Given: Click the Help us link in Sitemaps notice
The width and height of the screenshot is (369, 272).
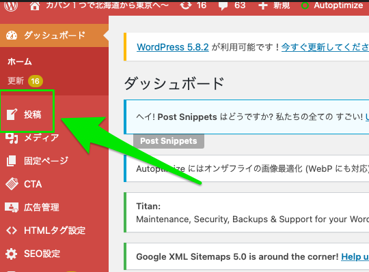Looking at the screenshot, I should [x=355, y=256].
